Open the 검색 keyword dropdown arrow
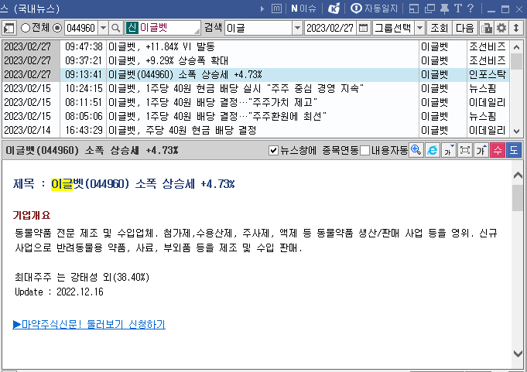 [x=297, y=28]
